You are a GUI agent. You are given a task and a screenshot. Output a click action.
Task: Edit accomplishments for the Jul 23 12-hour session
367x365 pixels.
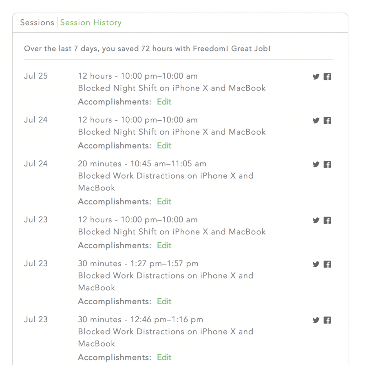click(164, 246)
